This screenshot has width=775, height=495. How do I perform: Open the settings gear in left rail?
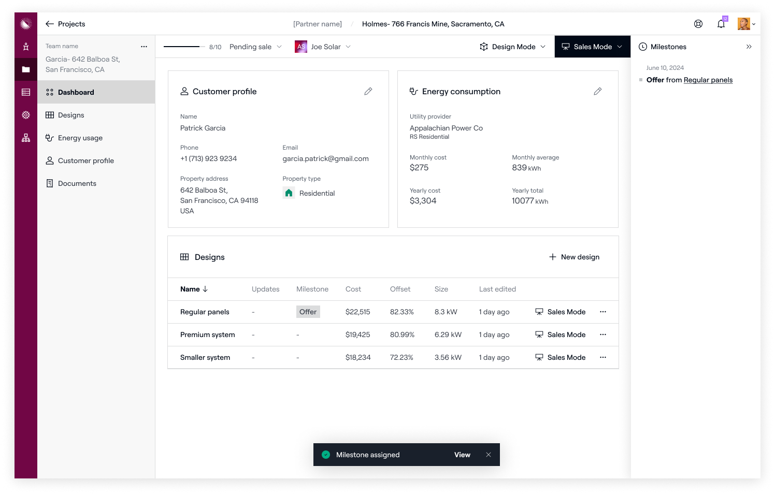coord(26,115)
